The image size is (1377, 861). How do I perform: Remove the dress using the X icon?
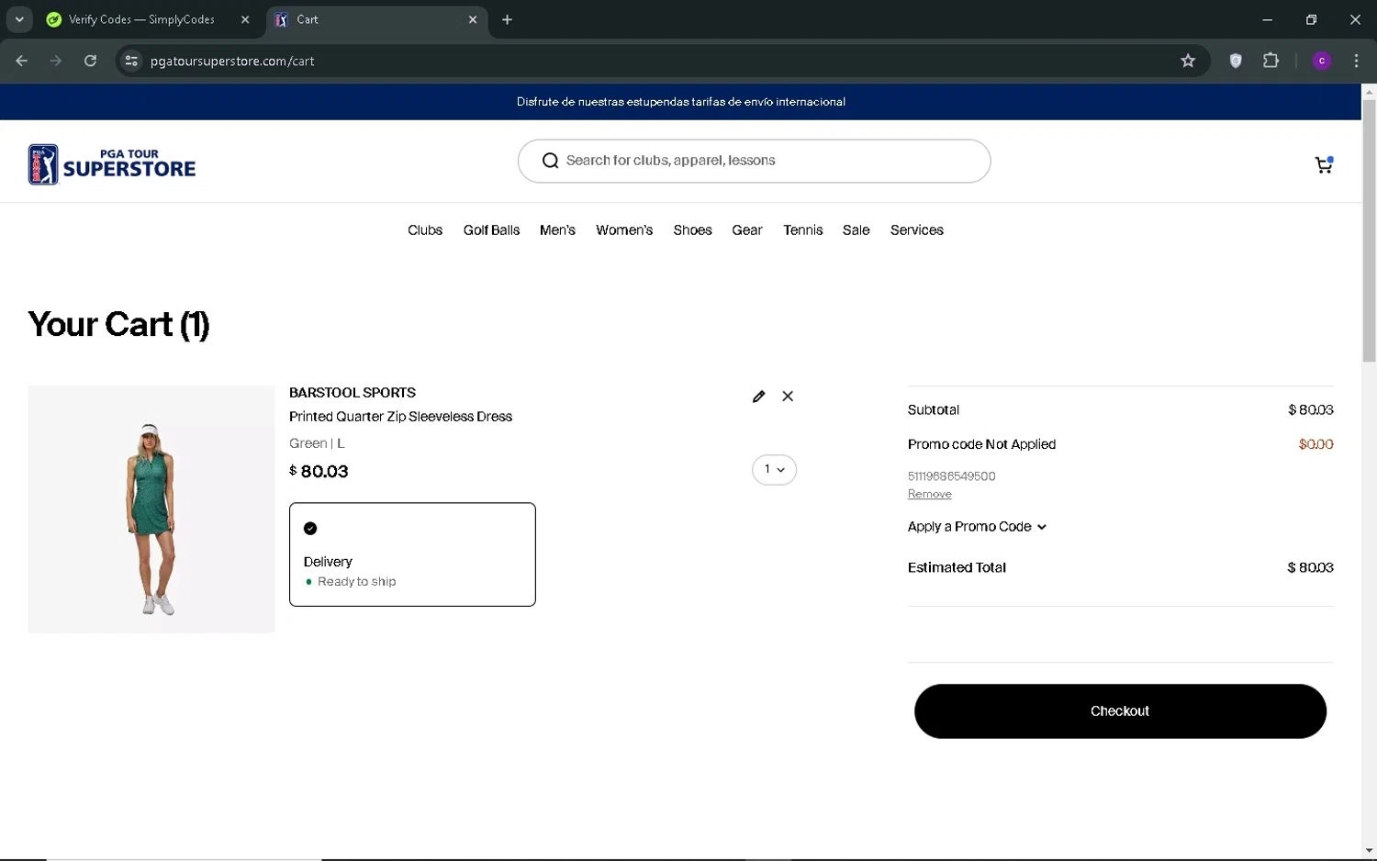[788, 397]
